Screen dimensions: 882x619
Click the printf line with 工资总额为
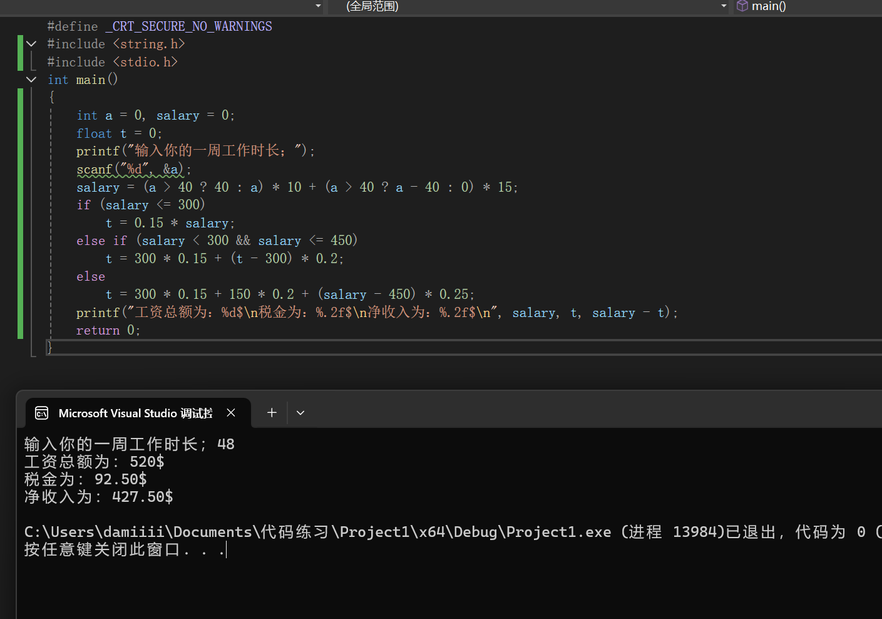[x=377, y=312]
